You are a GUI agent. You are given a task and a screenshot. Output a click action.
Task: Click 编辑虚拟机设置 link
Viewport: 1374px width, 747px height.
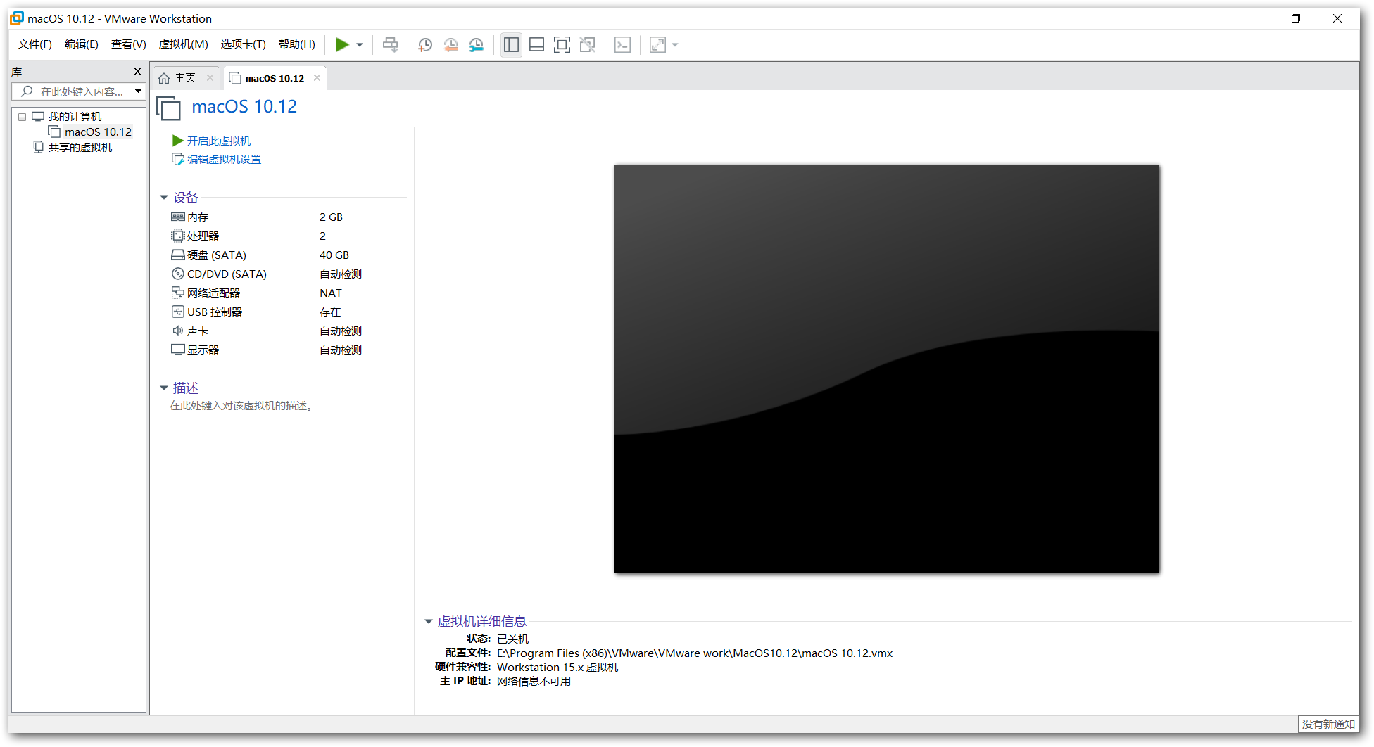click(224, 160)
